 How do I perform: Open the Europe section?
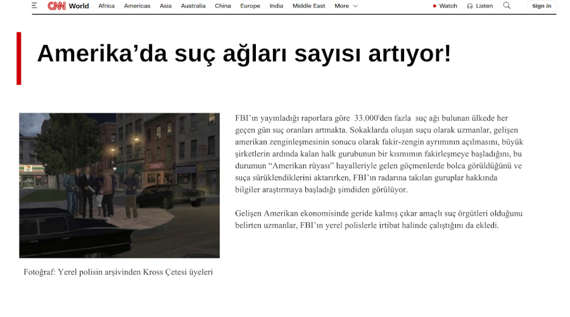250,6
